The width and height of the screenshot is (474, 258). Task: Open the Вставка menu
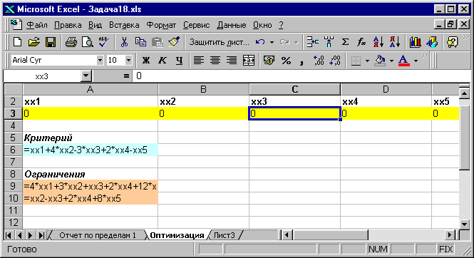click(x=124, y=25)
